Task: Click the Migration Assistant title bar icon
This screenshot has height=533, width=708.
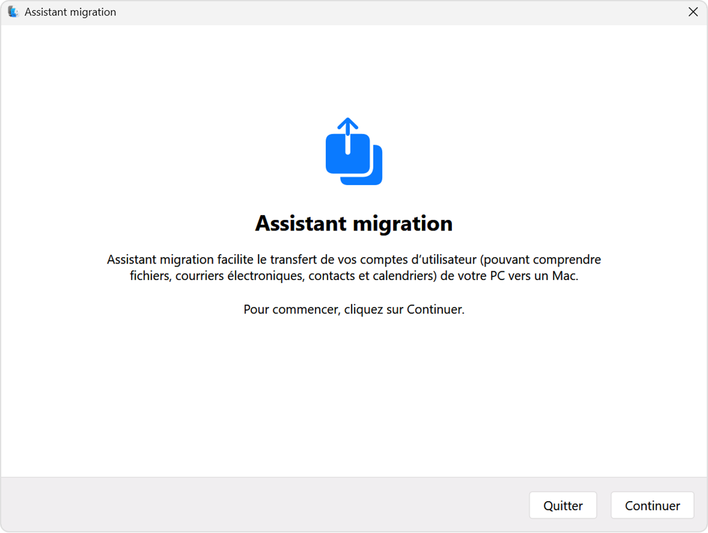Action: (13, 12)
